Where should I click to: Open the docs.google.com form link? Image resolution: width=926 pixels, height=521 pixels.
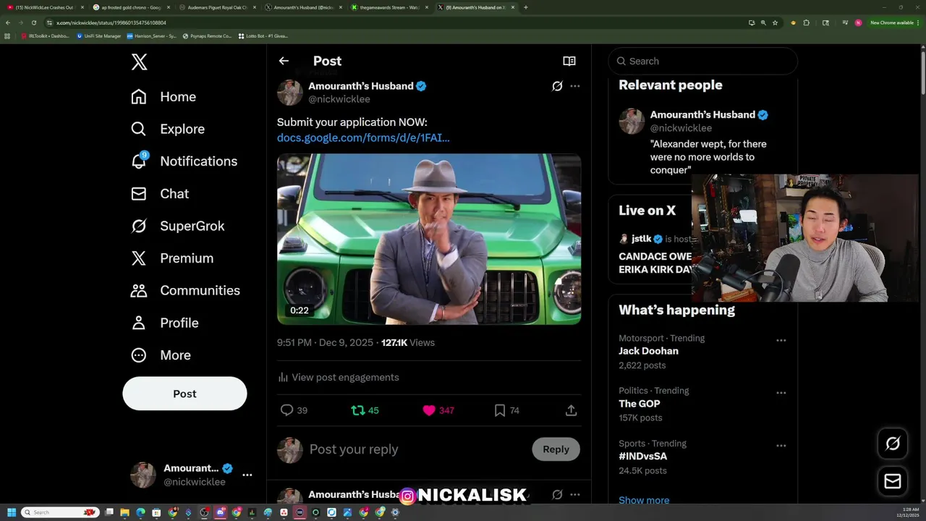tap(363, 137)
